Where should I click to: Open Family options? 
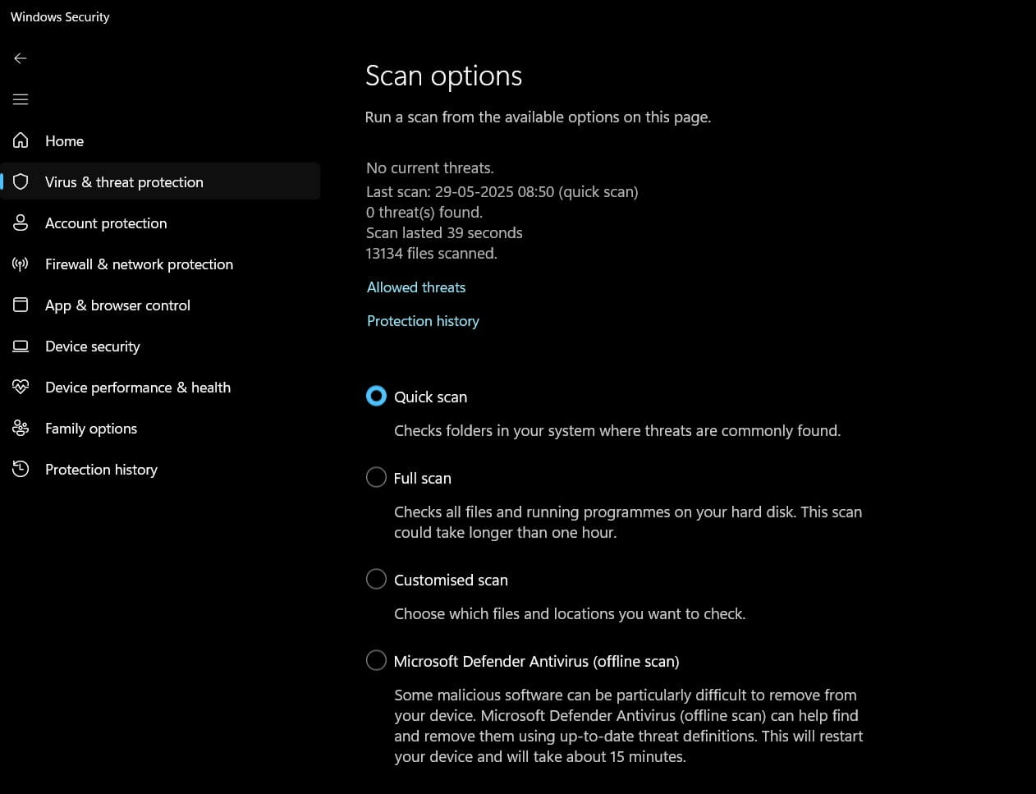pos(90,428)
